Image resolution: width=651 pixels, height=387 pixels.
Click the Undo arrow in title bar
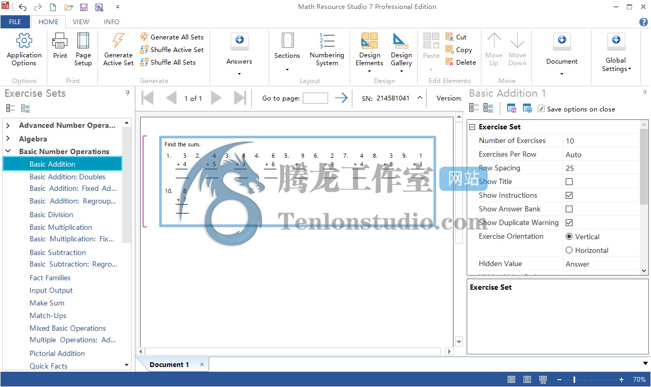tap(23, 7)
